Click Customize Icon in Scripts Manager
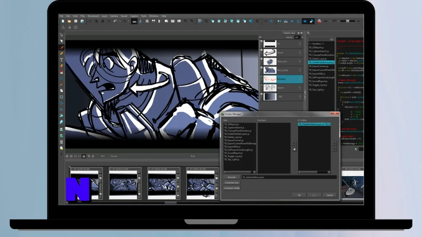The height and width of the screenshot is (237, 422). 232,183
